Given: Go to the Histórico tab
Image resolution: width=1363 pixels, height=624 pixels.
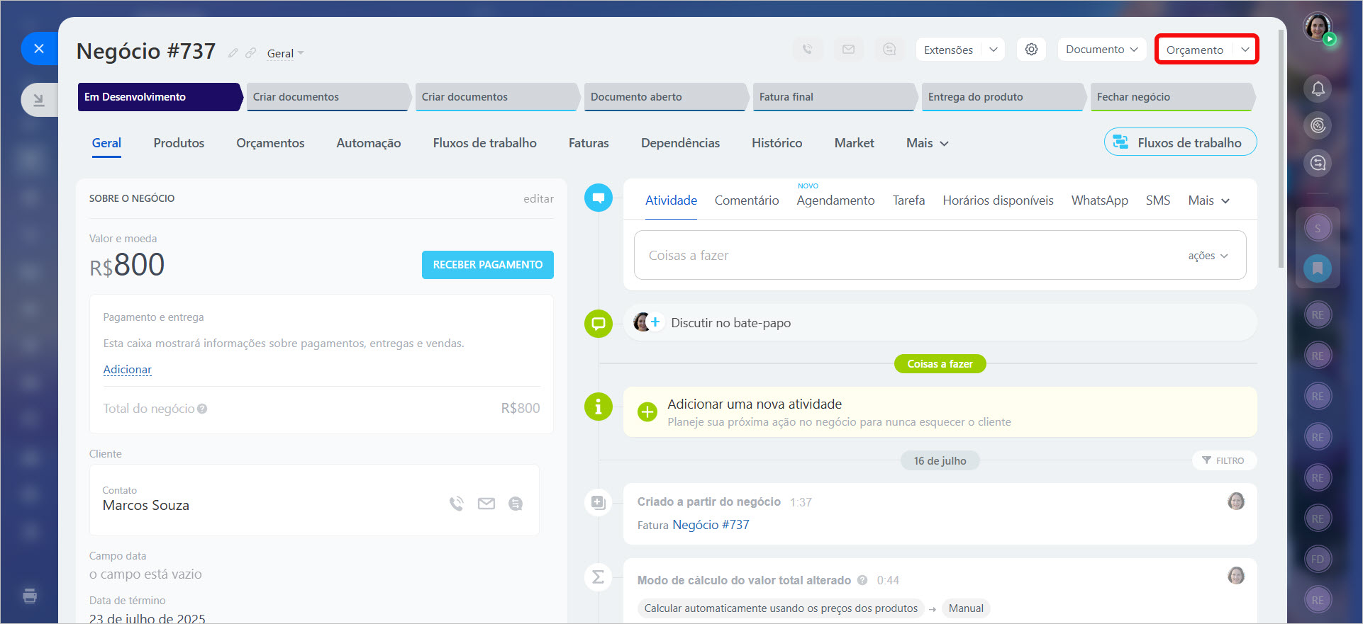Looking at the screenshot, I should 777,143.
